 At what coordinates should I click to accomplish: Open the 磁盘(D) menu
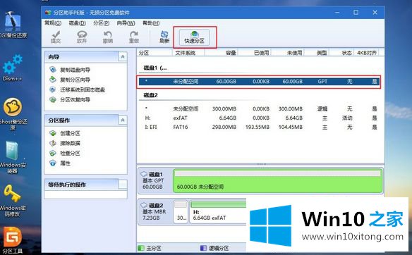point(78,23)
